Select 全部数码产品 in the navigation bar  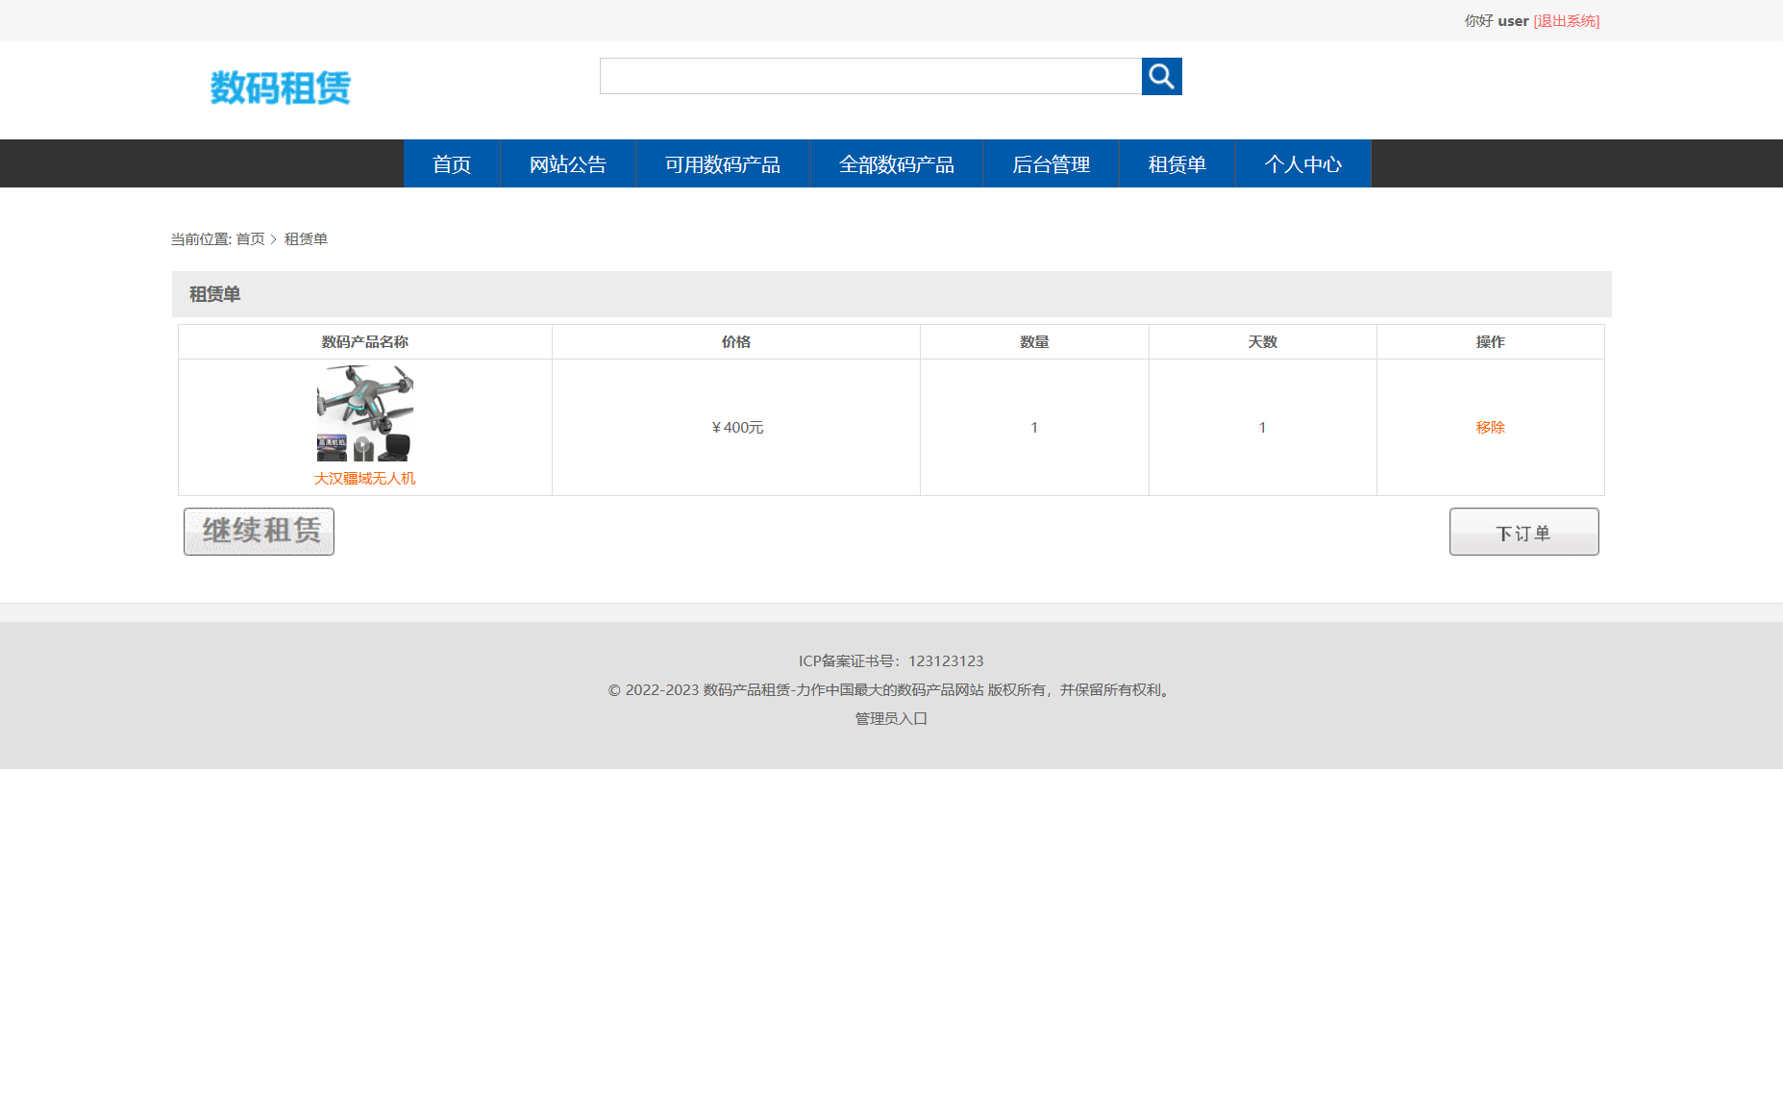pyautogui.click(x=897, y=163)
